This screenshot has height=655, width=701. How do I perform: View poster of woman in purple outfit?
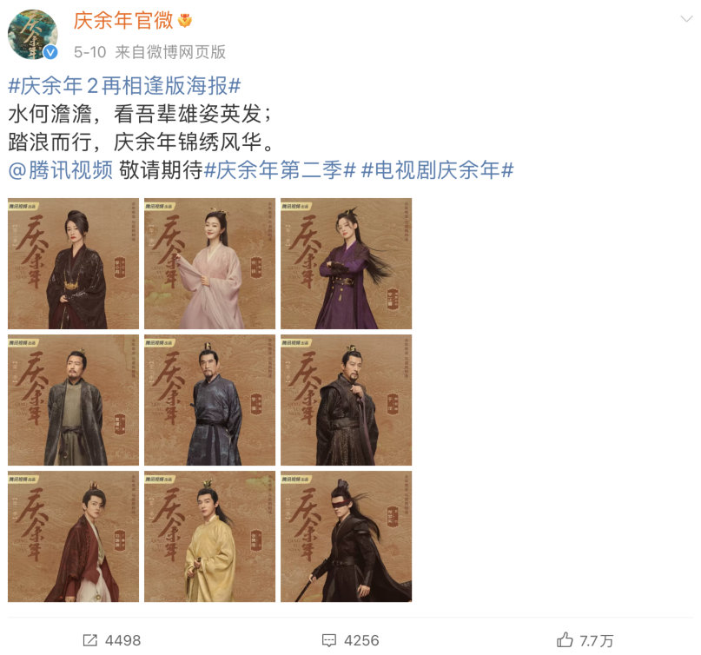[346, 263]
